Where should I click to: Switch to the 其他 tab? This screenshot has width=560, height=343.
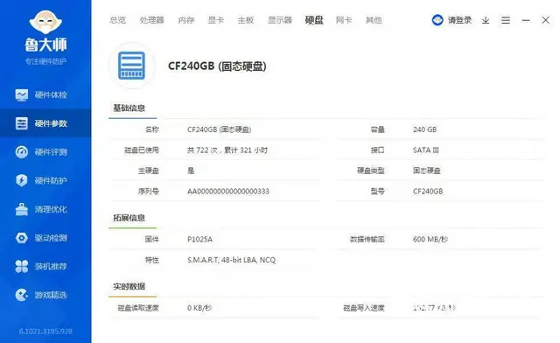pyautogui.click(x=374, y=20)
